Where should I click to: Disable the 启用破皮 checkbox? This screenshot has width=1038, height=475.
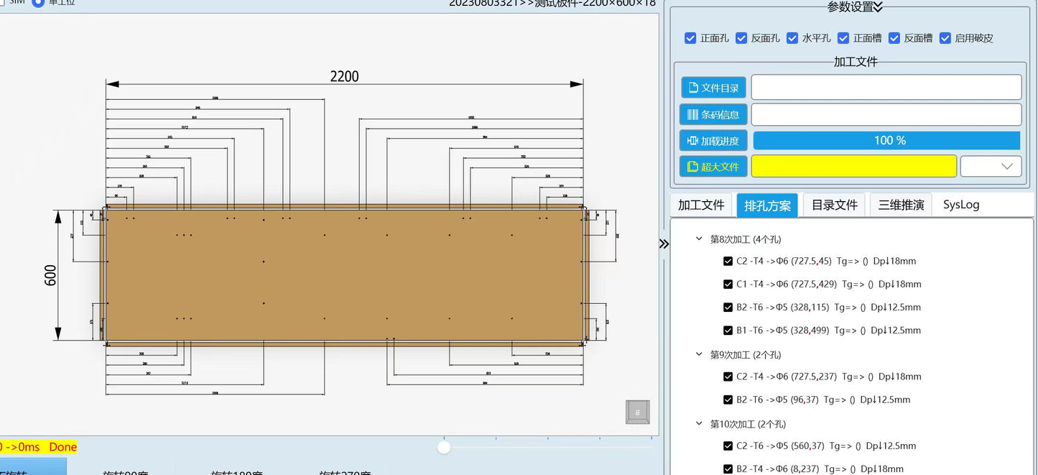[945, 38]
